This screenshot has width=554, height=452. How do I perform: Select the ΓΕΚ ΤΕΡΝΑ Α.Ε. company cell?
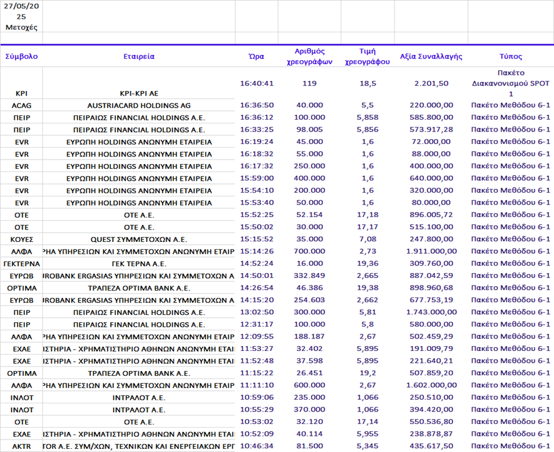pos(139,264)
